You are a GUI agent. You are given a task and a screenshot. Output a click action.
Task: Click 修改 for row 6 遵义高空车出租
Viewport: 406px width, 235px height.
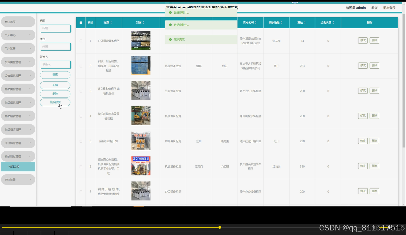tap(363, 166)
